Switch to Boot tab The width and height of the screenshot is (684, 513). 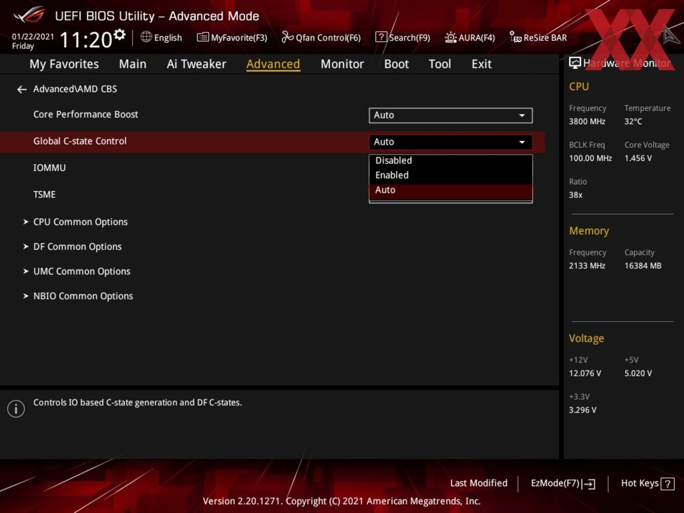396,64
